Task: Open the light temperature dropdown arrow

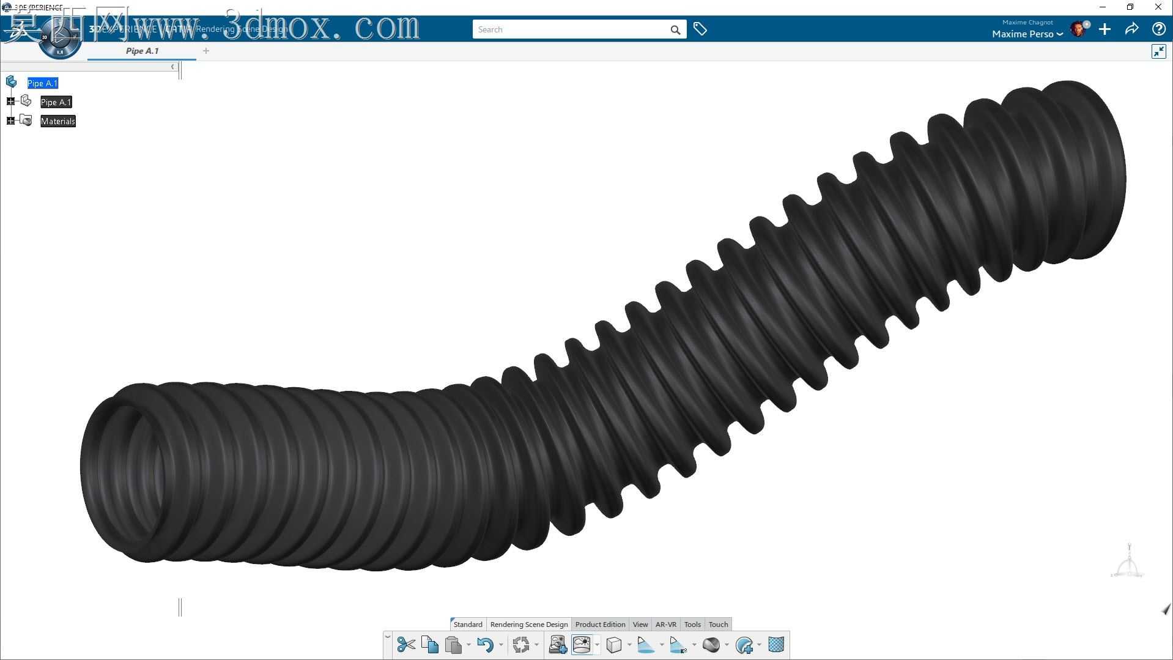Action: [694, 645]
